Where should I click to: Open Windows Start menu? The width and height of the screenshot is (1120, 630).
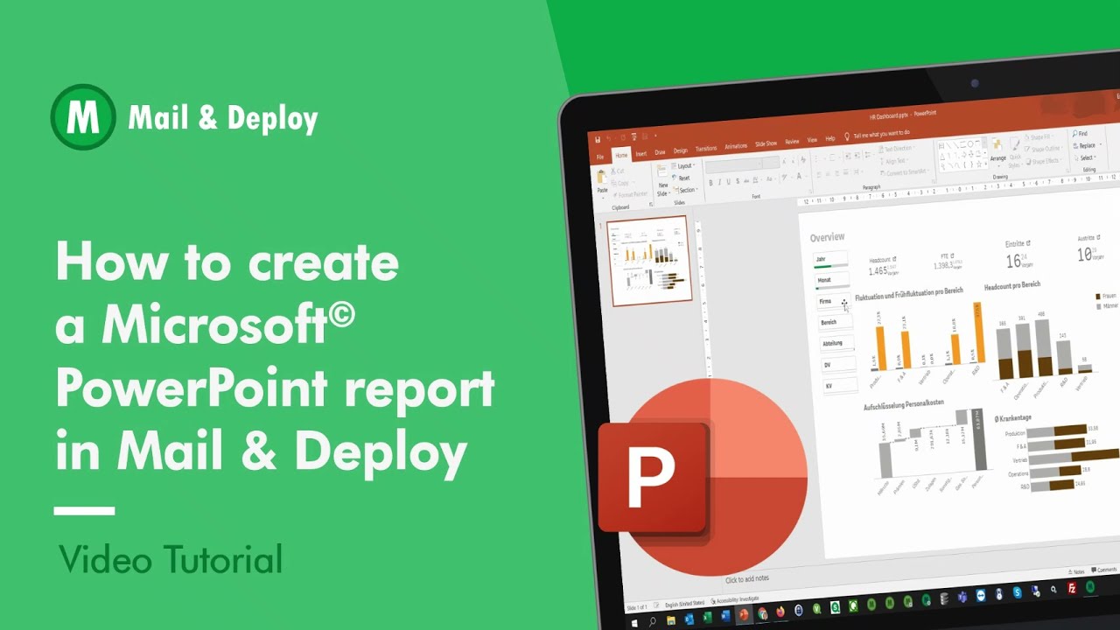click(x=636, y=622)
